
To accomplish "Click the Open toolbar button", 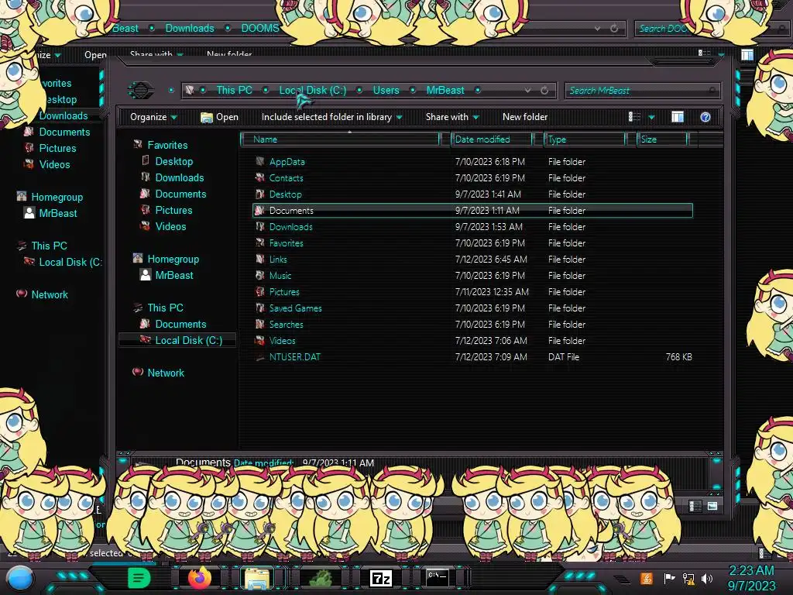I will (x=219, y=117).
